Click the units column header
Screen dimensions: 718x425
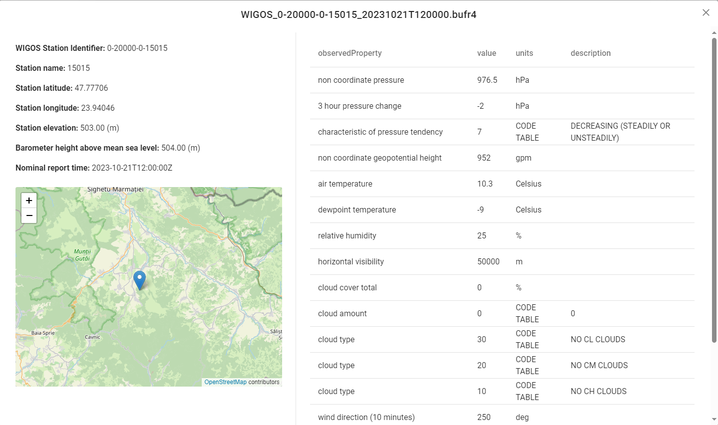pos(524,53)
